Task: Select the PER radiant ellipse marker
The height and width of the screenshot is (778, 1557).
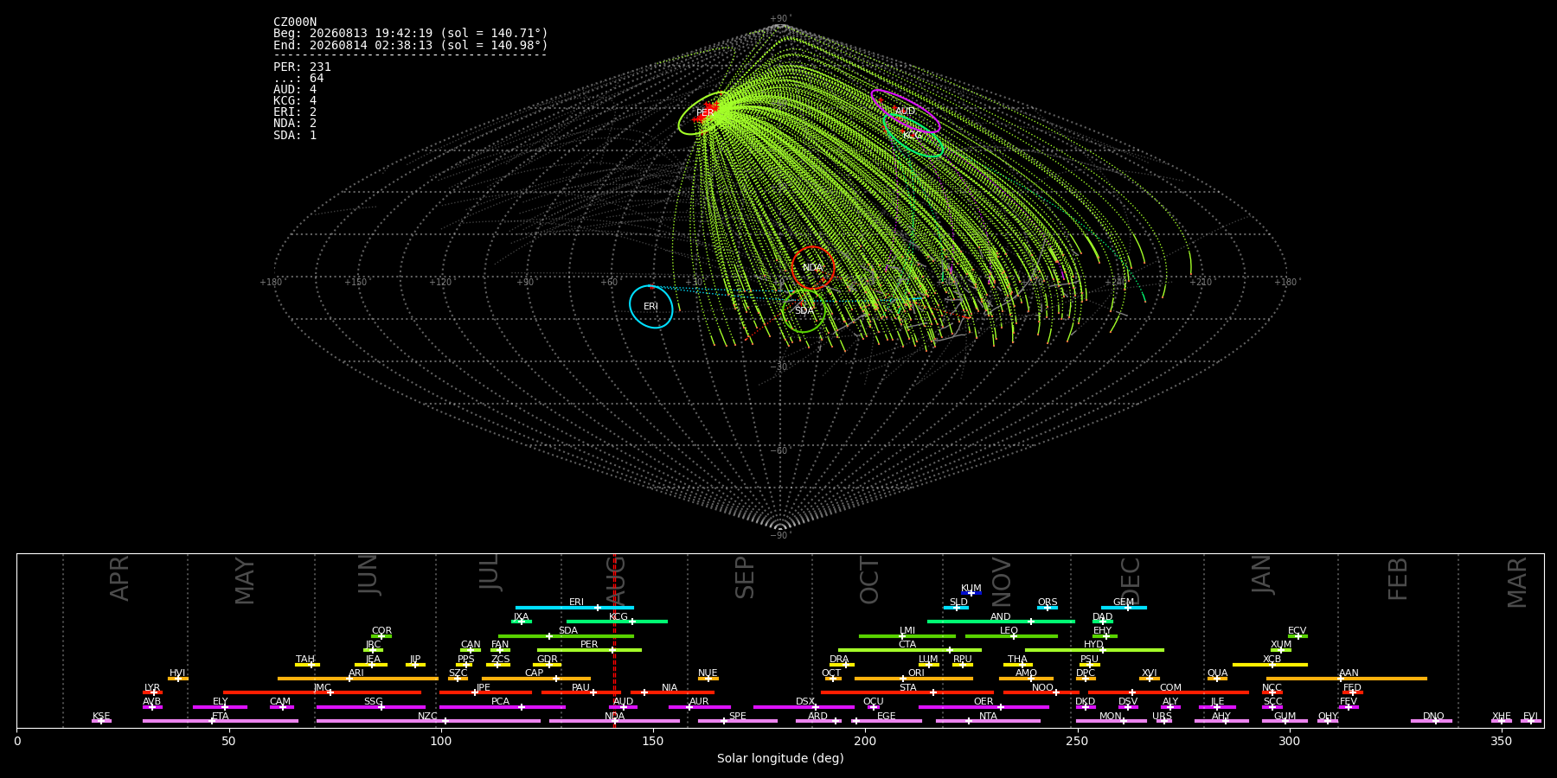Action: coord(708,113)
